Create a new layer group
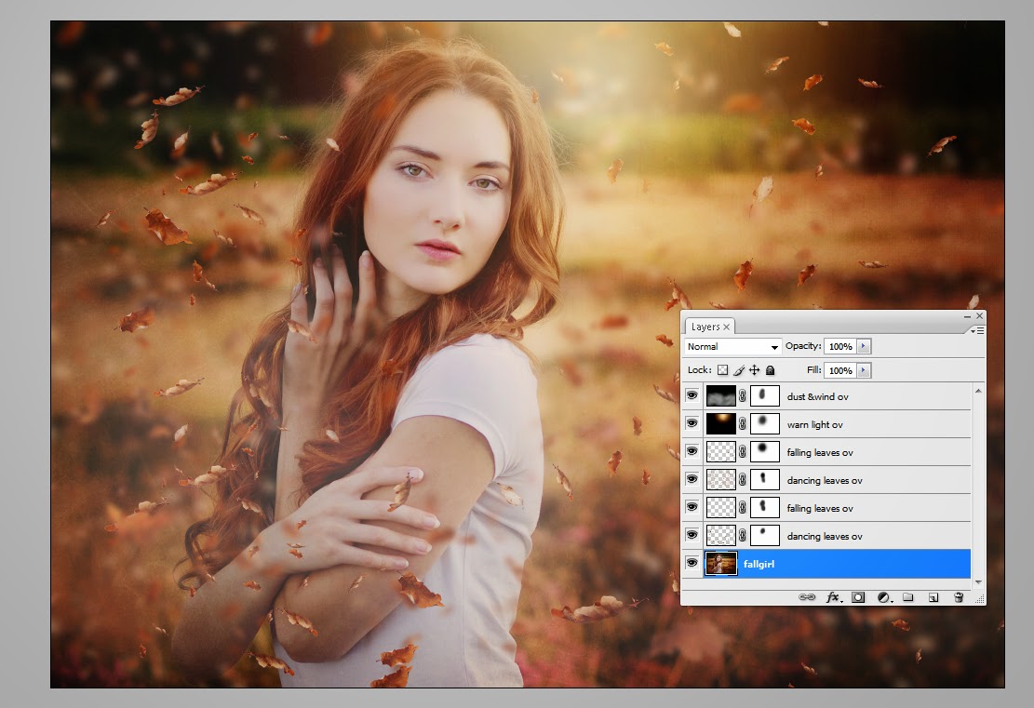The height and width of the screenshot is (708, 1034). point(909,598)
